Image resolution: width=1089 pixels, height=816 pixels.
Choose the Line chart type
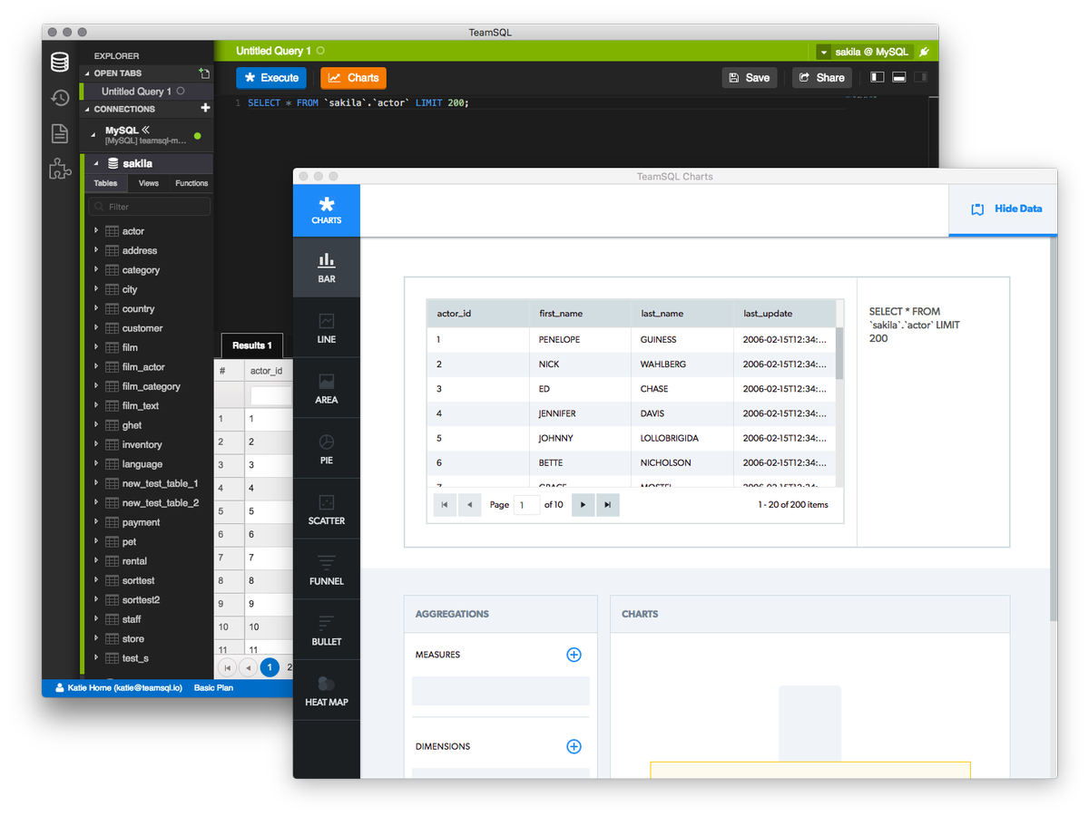pyautogui.click(x=327, y=328)
